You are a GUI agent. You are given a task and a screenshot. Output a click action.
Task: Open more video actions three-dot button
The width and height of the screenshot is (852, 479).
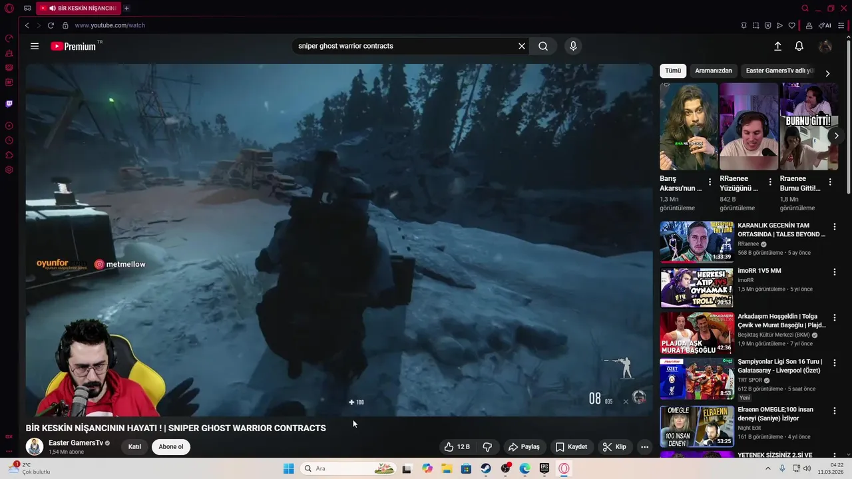point(644,447)
